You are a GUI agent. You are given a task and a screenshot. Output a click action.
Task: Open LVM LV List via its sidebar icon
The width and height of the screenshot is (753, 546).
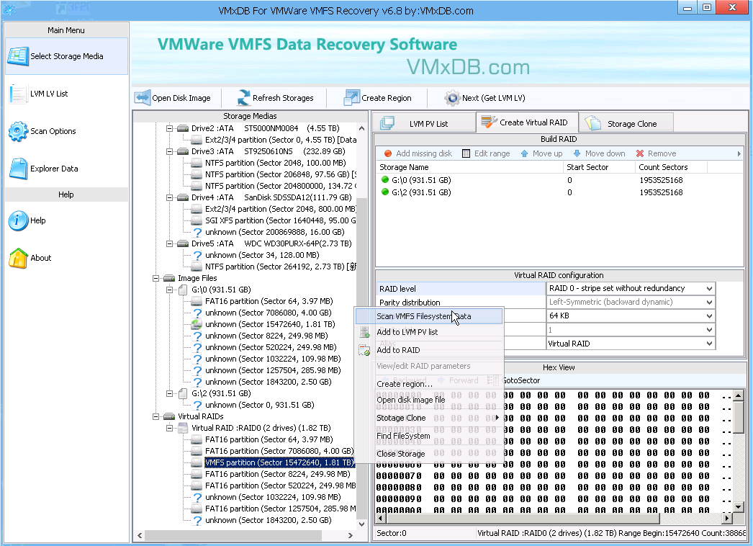(x=18, y=94)
